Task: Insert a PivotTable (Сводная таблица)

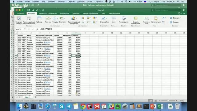Action: (18, 20)
